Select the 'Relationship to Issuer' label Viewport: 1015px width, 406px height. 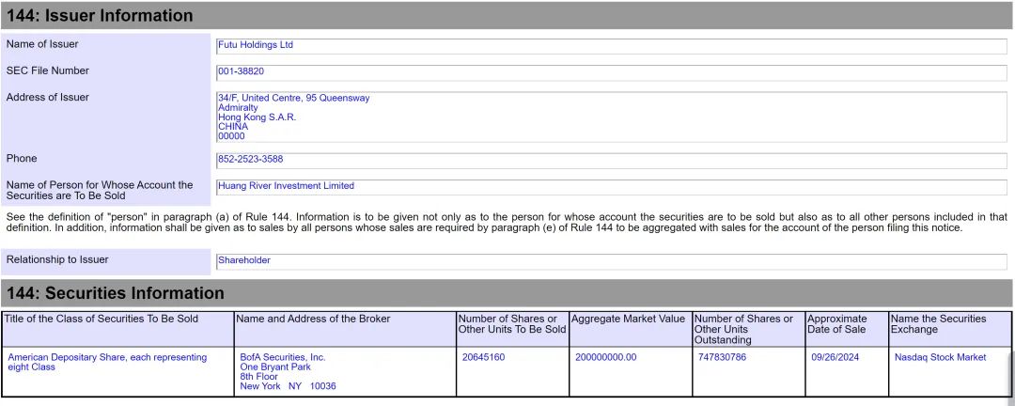pos(57,259)
